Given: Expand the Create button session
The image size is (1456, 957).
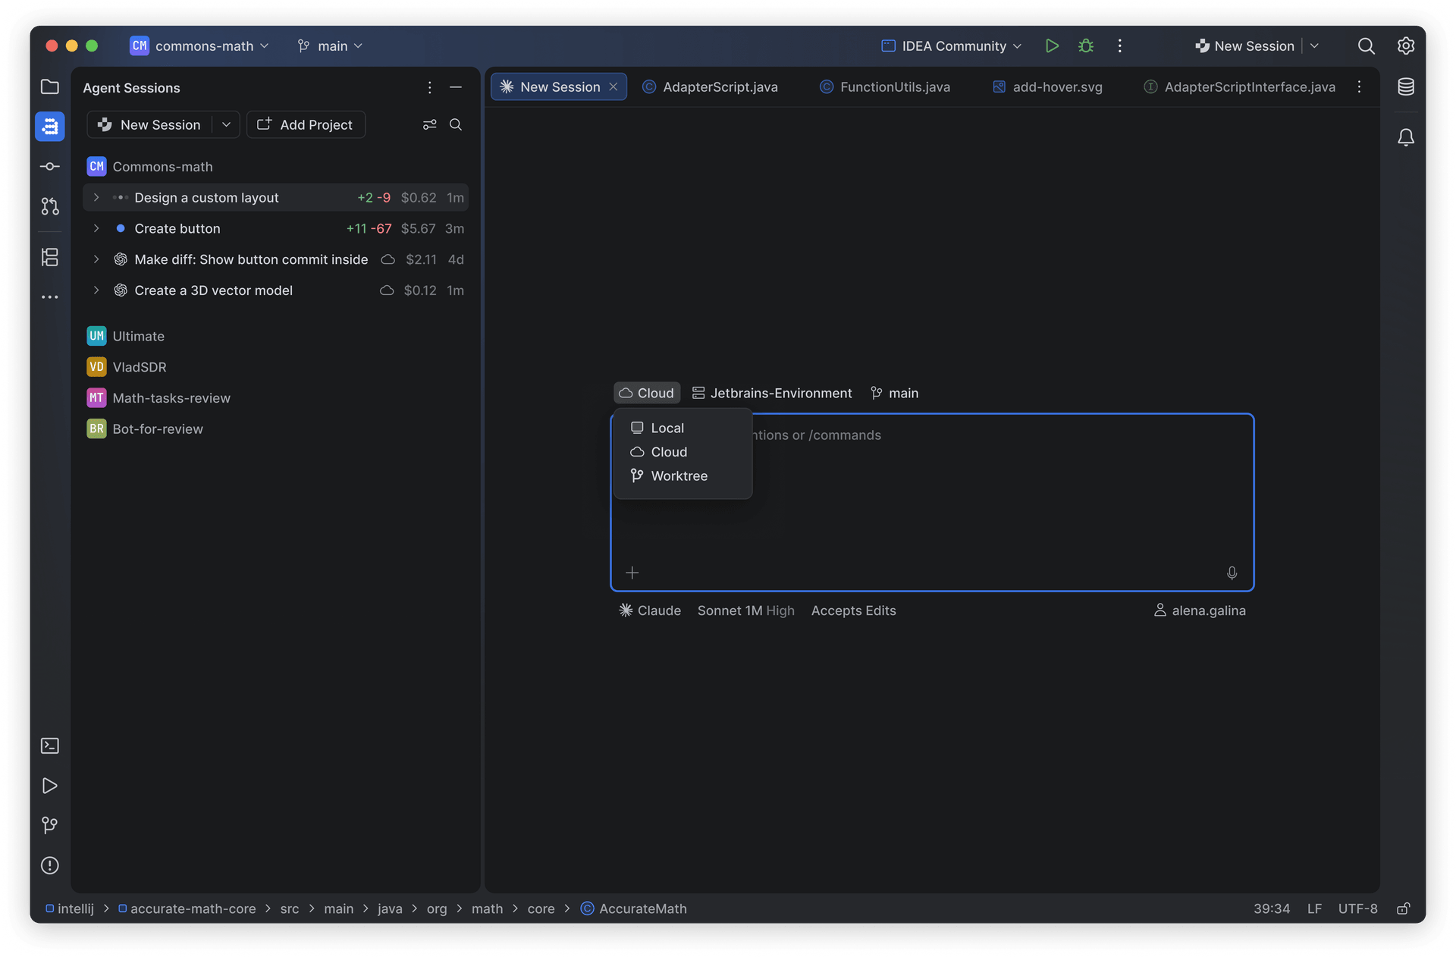Looking at the screenshot, I should (x=96, y=228).
